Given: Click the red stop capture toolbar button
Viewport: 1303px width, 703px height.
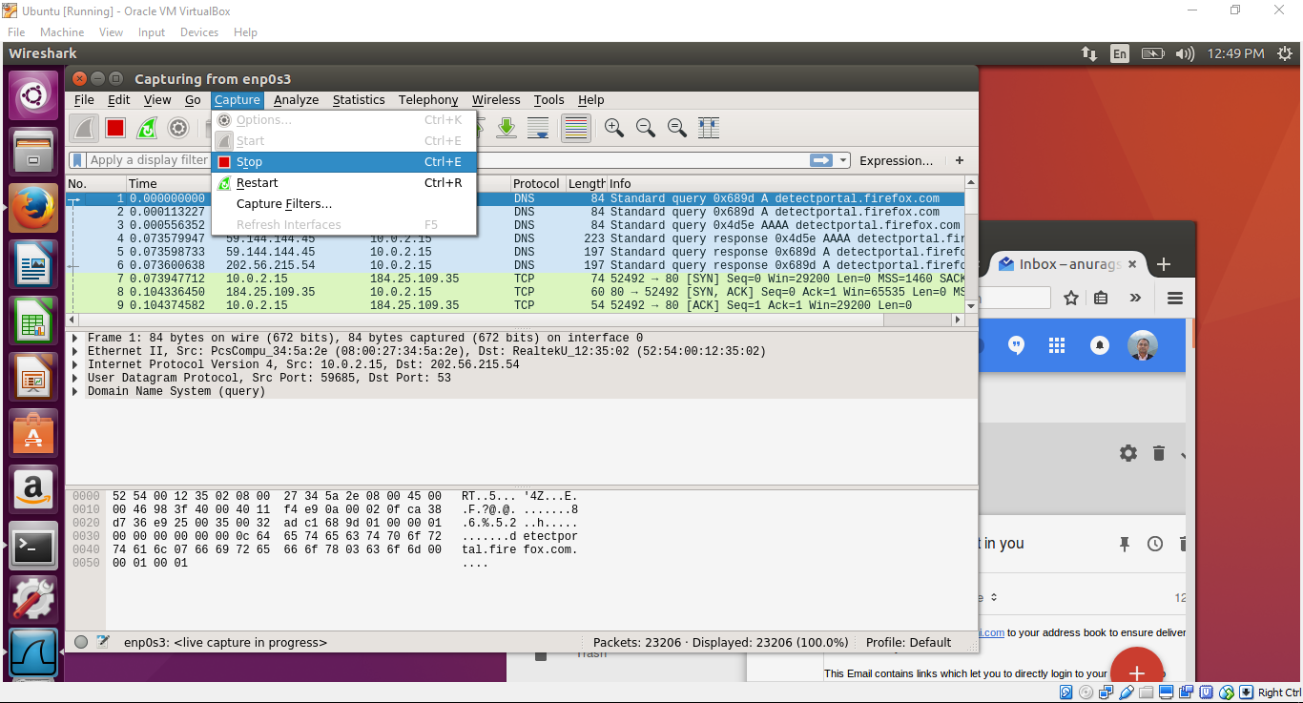Looking at the screenshot, I should [x=115, y=128].
